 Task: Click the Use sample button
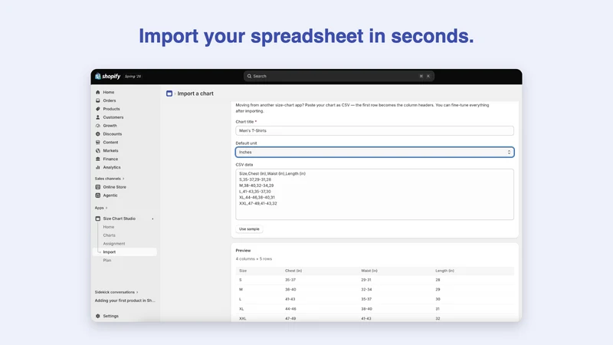click(x=249, y=228)
